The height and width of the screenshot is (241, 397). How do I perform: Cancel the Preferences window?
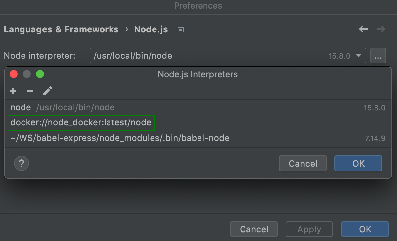(x=253, y=229)
